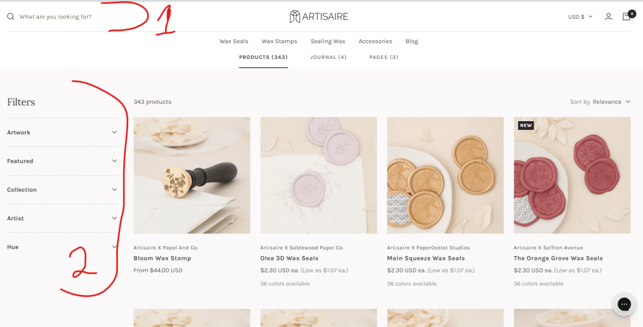Click the Filters heading
This screenshot has height=327, width=643.
tap(21, 102)
